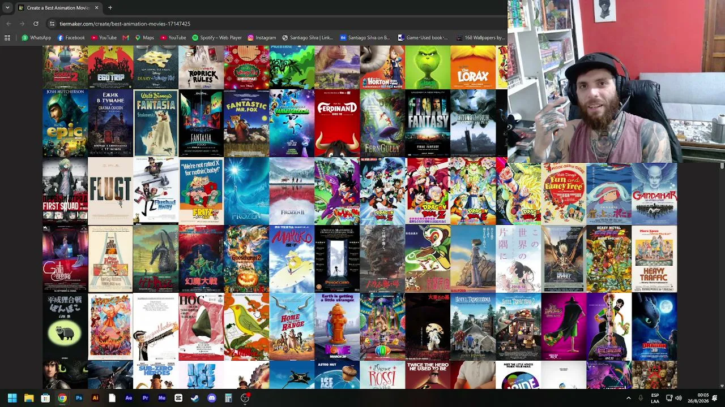Open the Spotify – Web Player bookmark
This screenshot has width=725, height=407.
tap(217, 38)
